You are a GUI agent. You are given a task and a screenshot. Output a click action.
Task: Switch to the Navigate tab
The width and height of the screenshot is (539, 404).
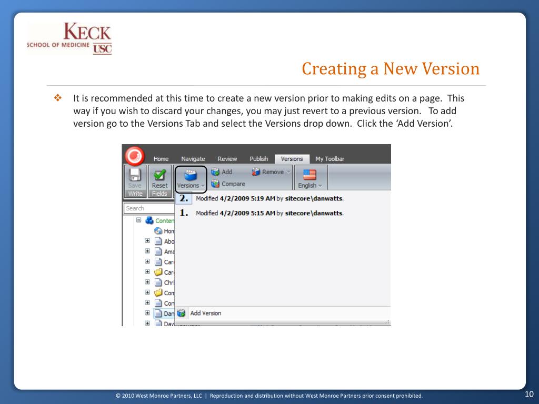click(x=193, y=159)
